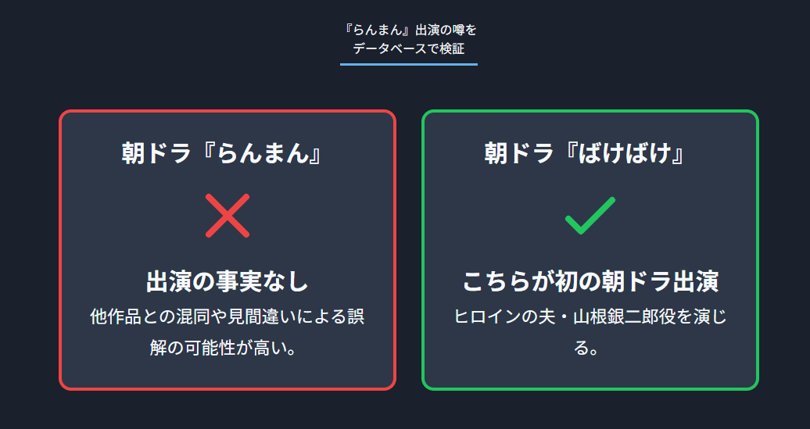Click the green checkmark icon
Viewport: 810px width, 429px height.
click(x=590, y=216)
